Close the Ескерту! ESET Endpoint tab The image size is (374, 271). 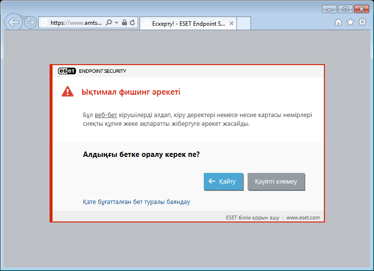tap(232, 23)
